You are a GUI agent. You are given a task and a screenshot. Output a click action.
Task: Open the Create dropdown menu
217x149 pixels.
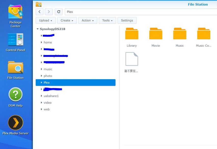click(67, 20)
